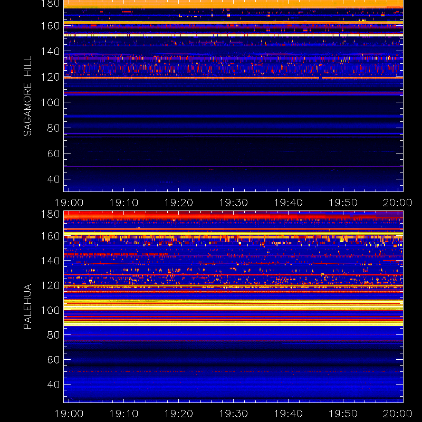The height and width of the screenshot is (422, 422).
Task: Click 100 frequency label on Sagamore Hill axis
Action: tap(50, 102)
